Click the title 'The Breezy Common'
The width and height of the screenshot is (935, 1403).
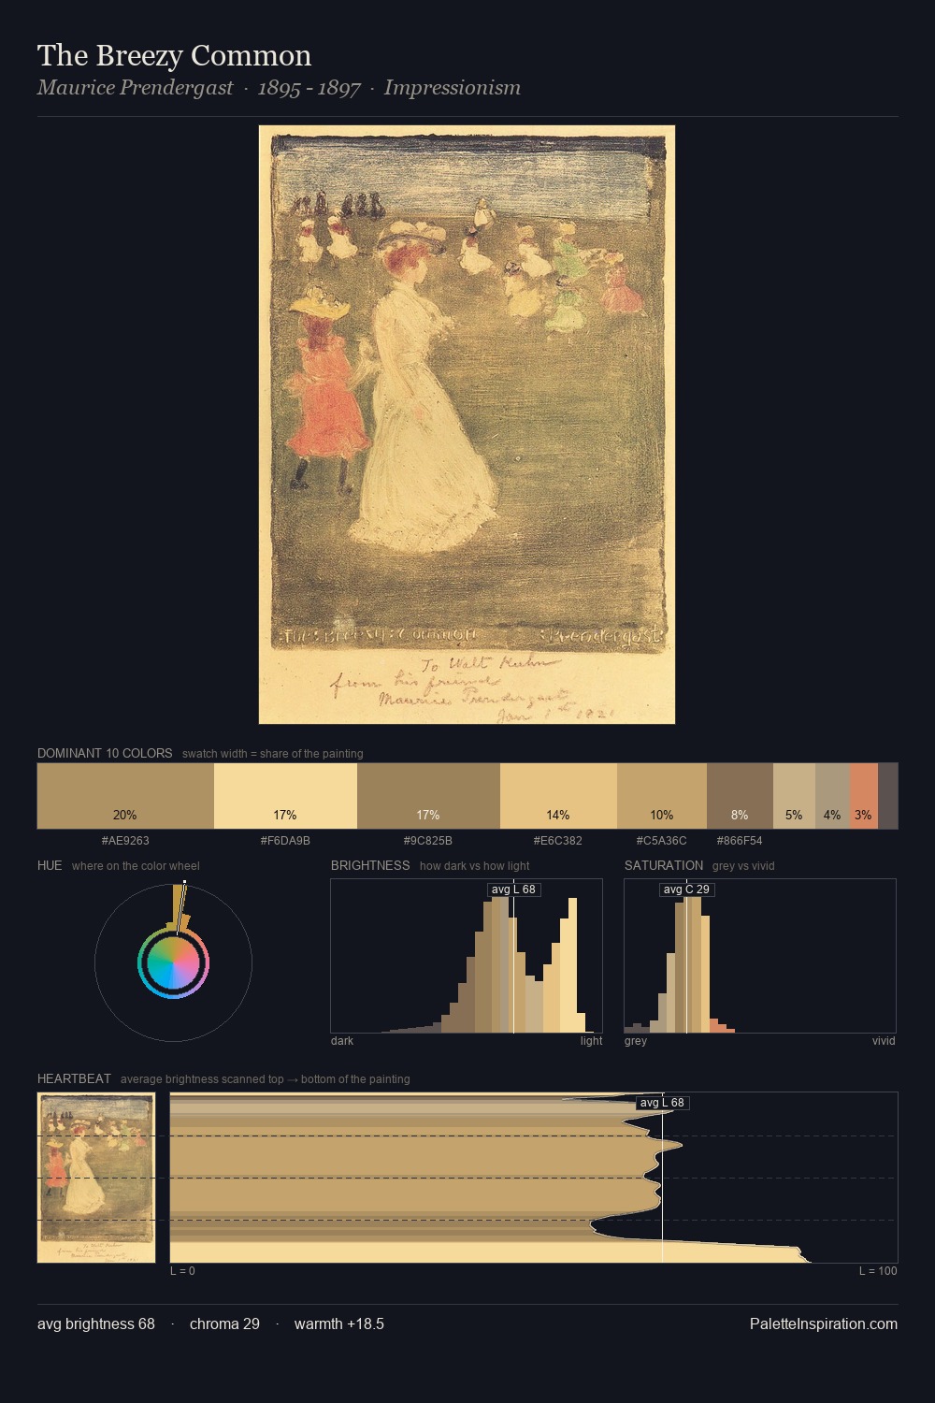(x=174, y=55)
